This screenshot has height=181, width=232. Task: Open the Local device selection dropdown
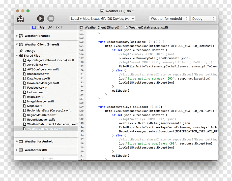[102, 19]
